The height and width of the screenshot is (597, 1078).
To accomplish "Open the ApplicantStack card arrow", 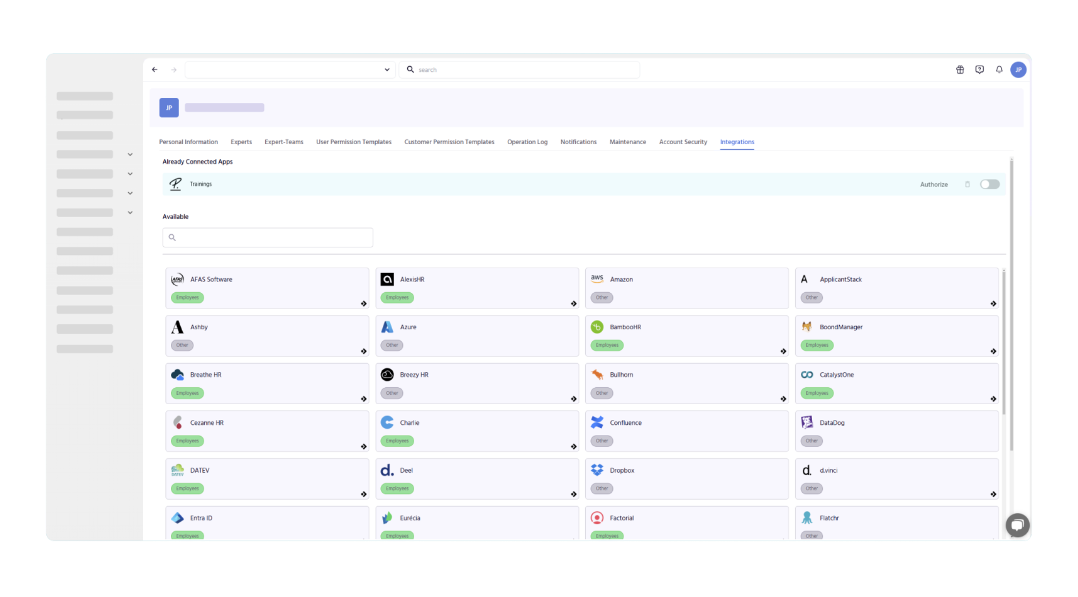I will click(x=993, y=304).
